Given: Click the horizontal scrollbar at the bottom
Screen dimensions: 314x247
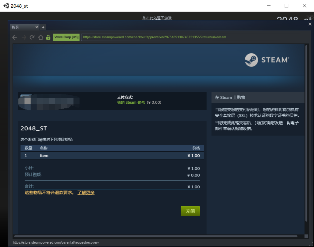Looking at the screenshot, I should click(155, 236).
